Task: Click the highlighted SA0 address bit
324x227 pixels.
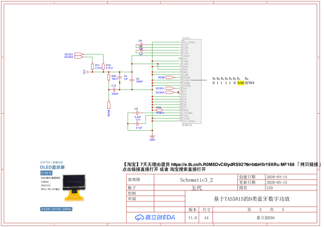Action: click(x=241, y=83)
